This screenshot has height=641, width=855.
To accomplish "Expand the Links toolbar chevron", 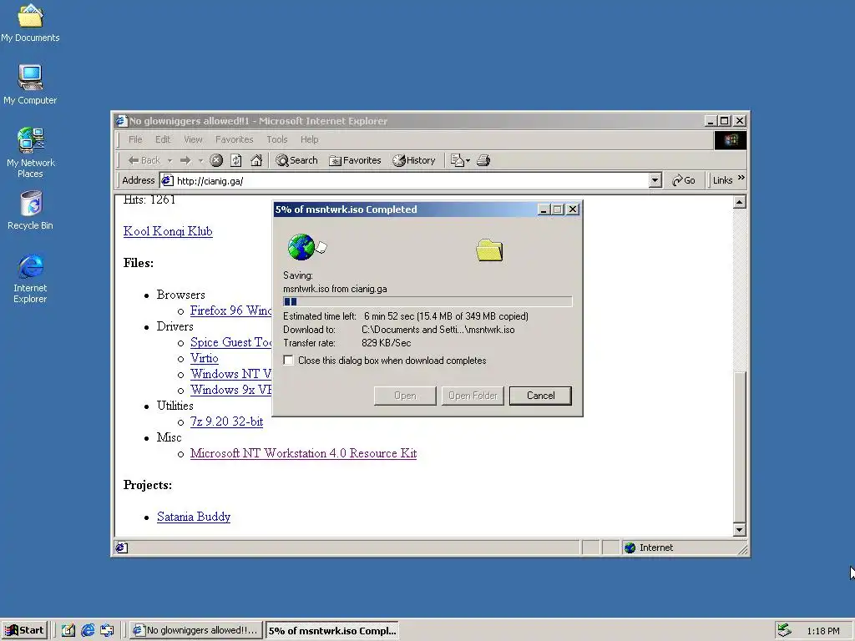I will point(741,179).
